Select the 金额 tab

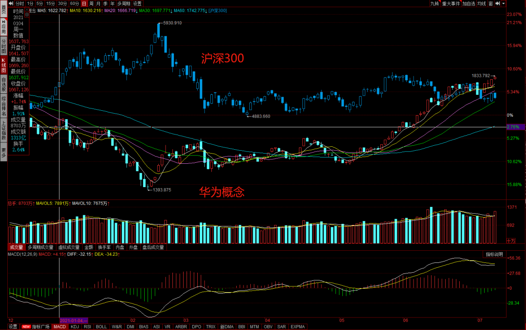tap(89, 247)
